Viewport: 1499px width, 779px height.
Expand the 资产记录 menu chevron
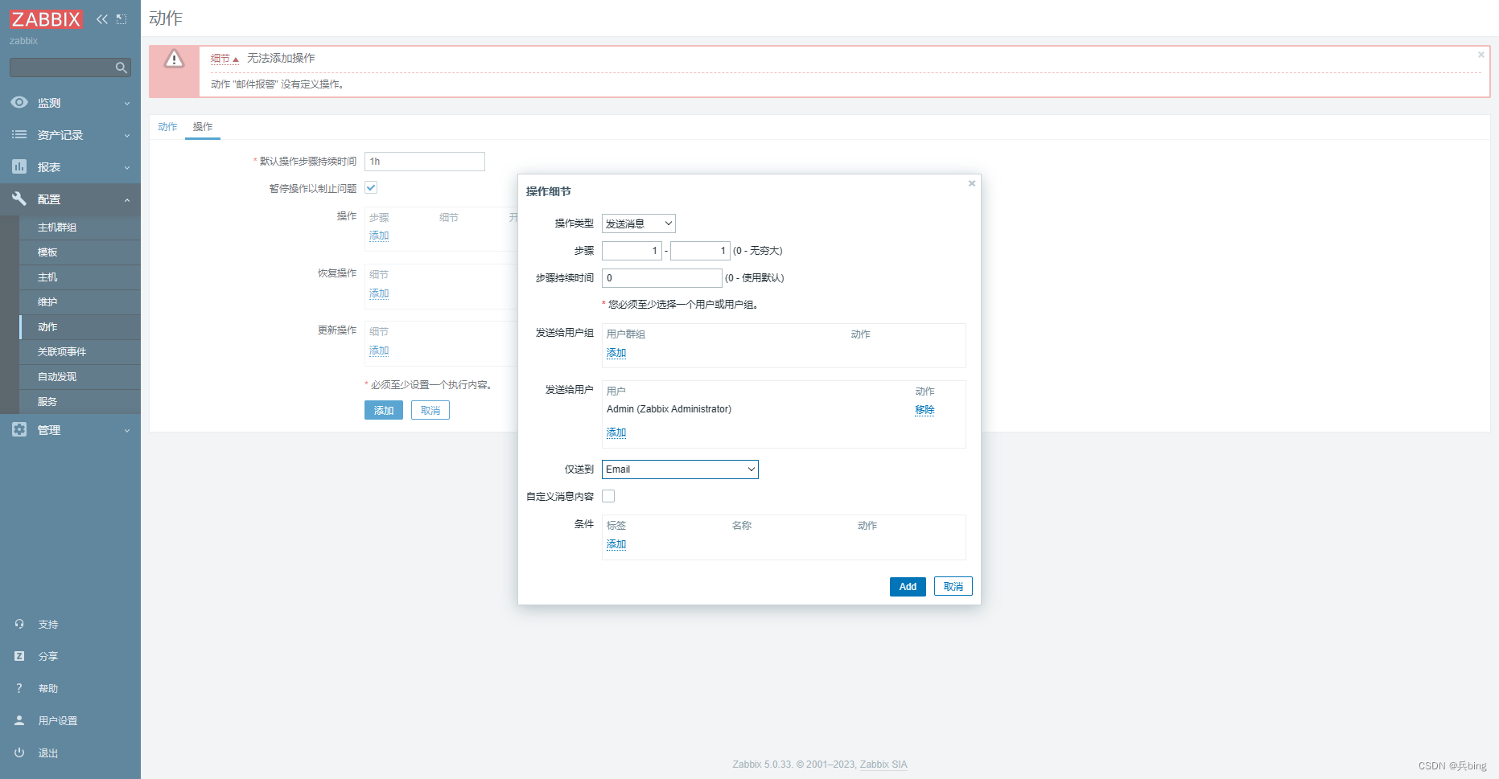tap(127, 135)
